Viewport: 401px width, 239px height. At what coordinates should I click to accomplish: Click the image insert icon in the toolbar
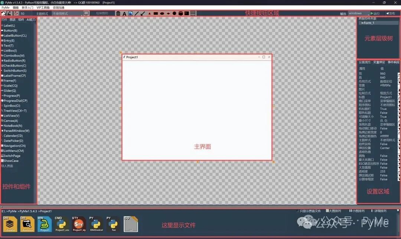point(131,13)
